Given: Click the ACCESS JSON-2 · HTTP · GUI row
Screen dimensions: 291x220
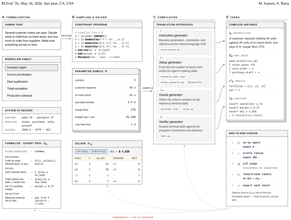Looking at the screenshot, I should tap(28, 130).
